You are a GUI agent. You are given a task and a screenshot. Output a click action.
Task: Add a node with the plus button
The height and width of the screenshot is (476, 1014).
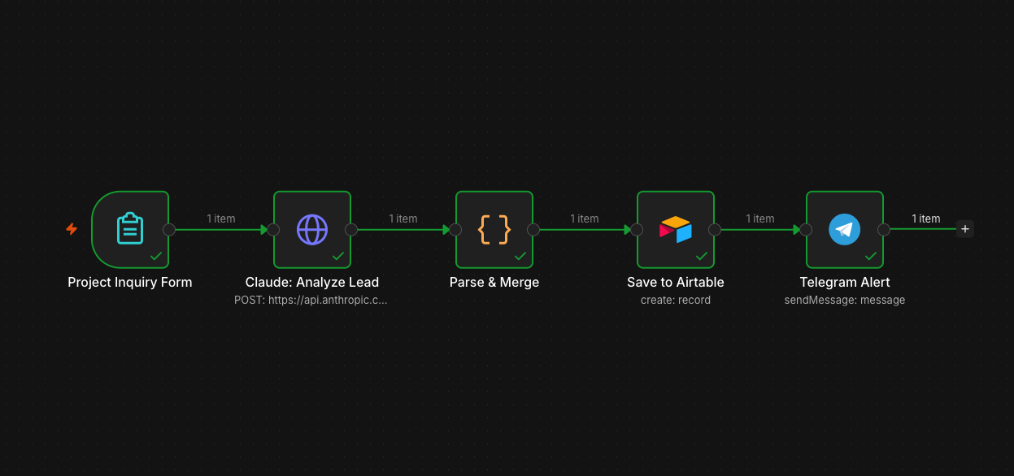pos(965,229)
